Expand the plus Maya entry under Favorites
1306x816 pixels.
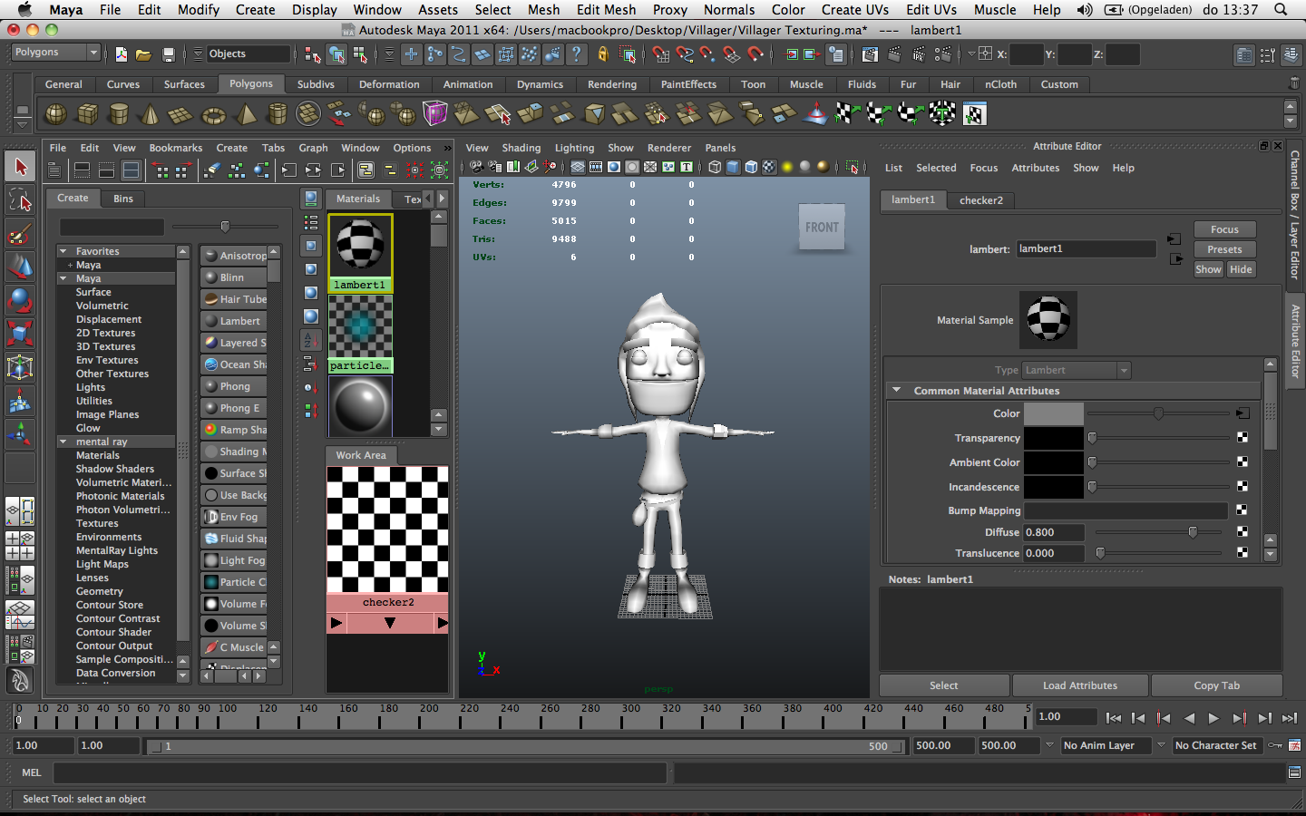70,265
